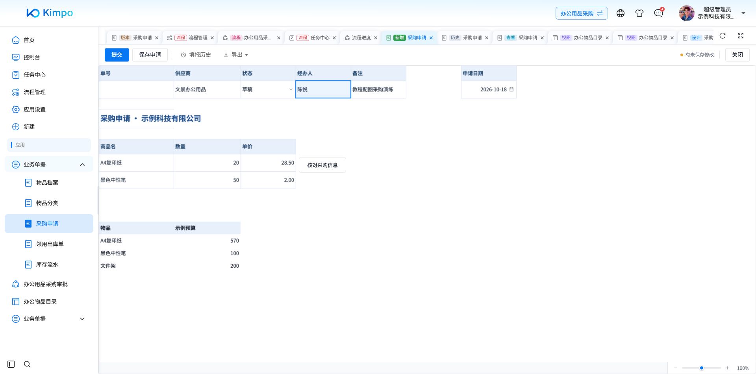Image resolution: width=756 pixels, height=374 pixels.
Task: Open 应用设置 in sidebar
Action: click(49, 109)
